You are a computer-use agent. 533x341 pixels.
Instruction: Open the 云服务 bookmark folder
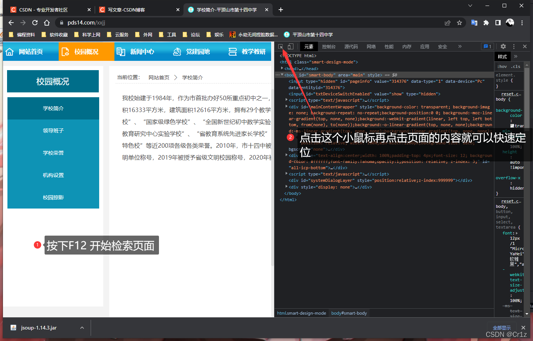tap(118, 35)
